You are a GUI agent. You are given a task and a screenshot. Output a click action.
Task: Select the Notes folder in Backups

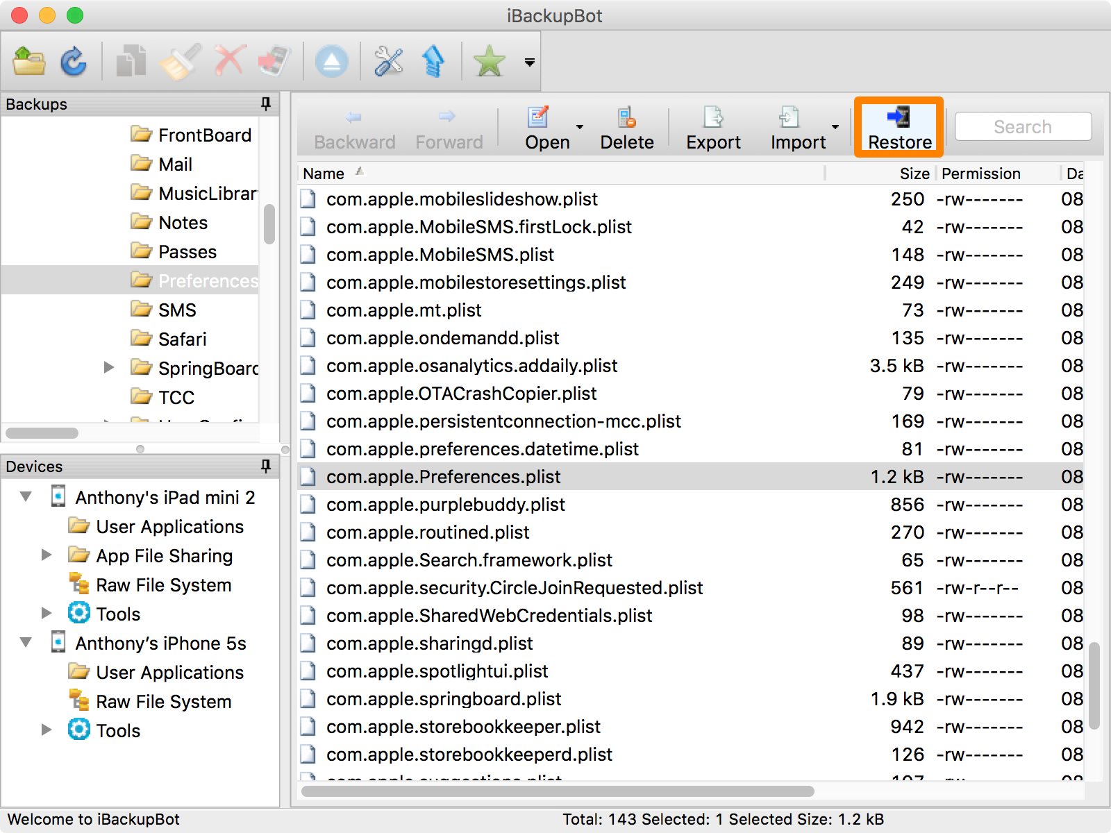point(183,222)
